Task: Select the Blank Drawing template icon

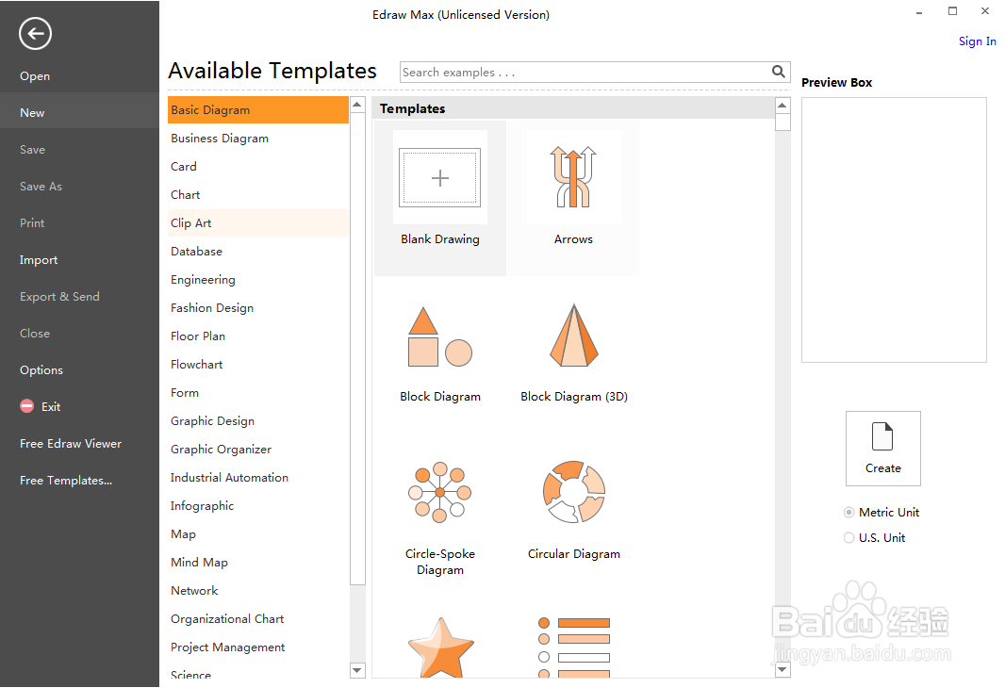Action: tap(439, 177)
